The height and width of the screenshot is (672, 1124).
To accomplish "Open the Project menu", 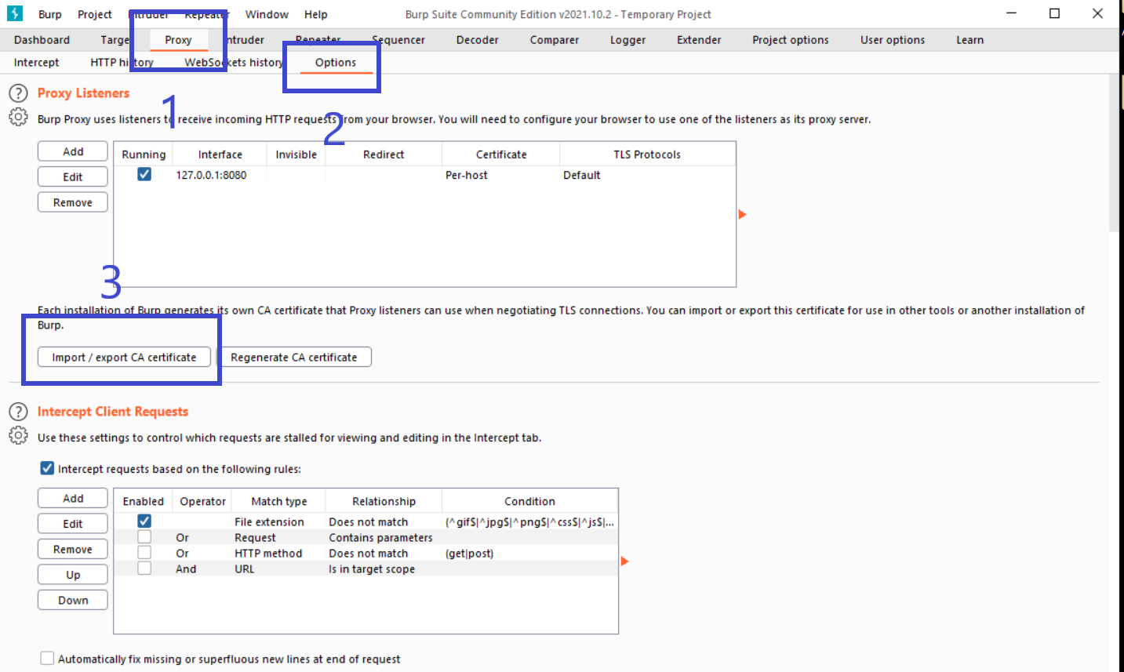I will click(x=95, y=14).
